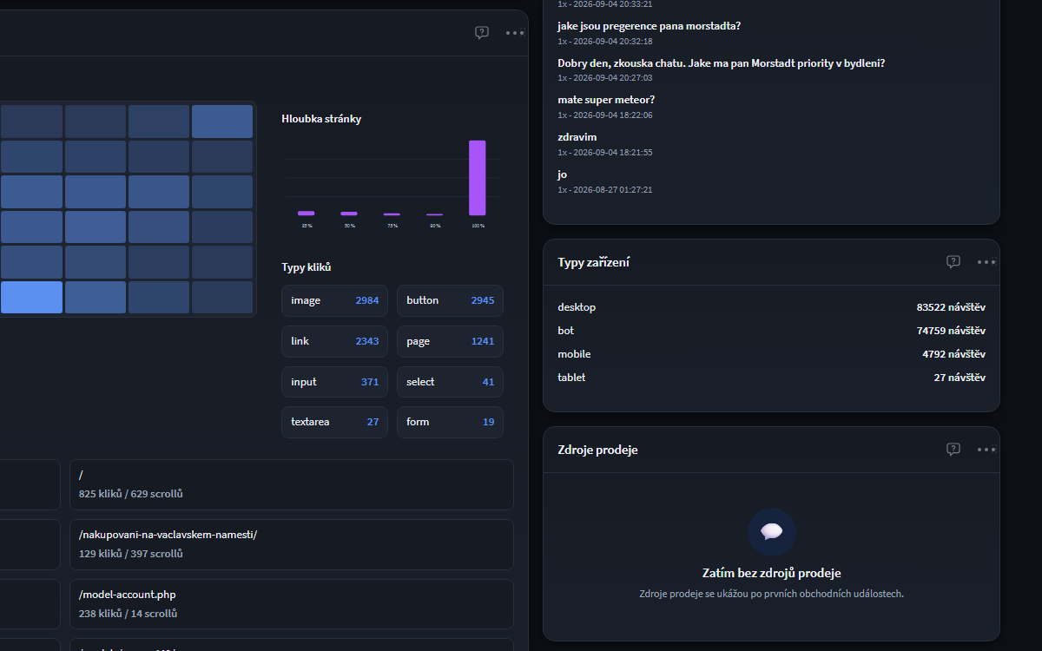Open help icon in the heatmap panel header

pyautogui.click(x=482, y=33)
